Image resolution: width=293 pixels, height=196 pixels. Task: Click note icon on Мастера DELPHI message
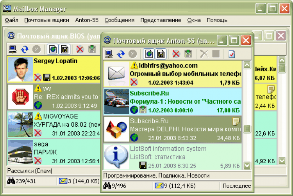click(x=236, y=122)
